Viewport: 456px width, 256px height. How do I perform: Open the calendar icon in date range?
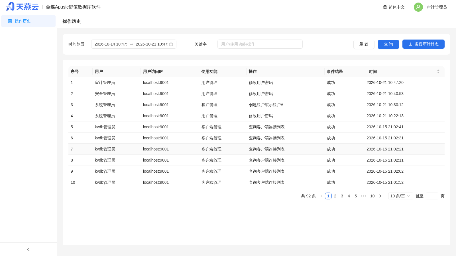(x=171, y=44)
